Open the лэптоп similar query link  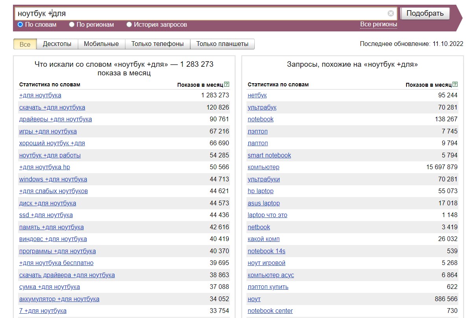point(257,132)
